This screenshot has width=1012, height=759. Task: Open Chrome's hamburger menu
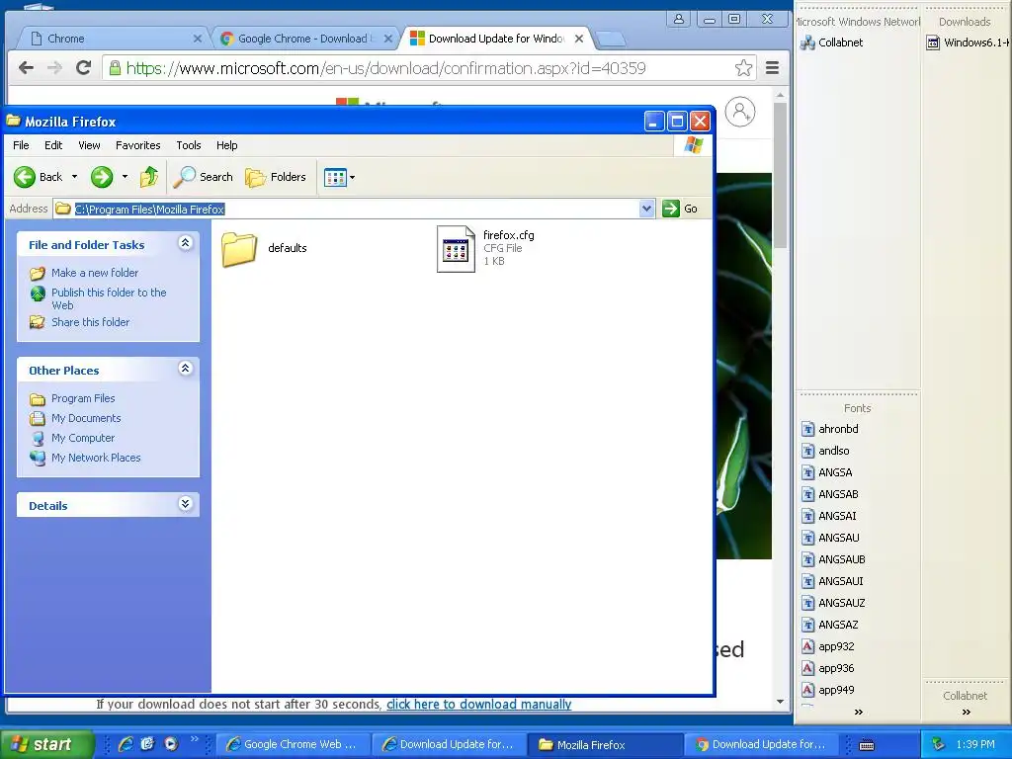pyautogui.click(x=772, y=68)
